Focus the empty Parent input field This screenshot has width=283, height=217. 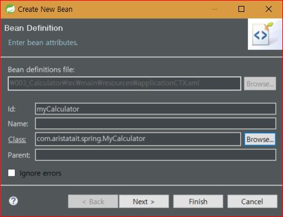pyautogui.click(x=155, y=155)
